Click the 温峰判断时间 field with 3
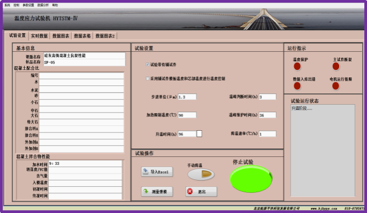 click(267, 97)
